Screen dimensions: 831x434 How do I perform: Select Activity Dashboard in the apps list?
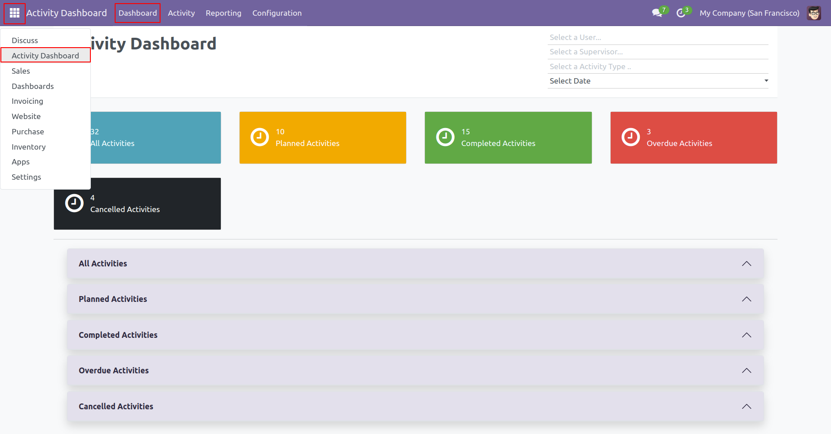click(45, 55)
